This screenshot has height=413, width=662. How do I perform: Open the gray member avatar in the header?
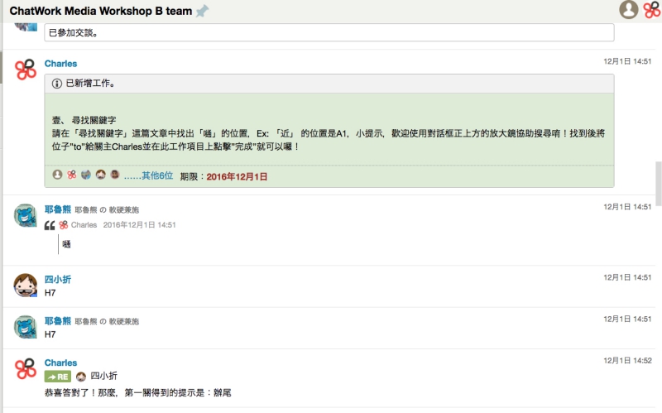pos(628,9)
